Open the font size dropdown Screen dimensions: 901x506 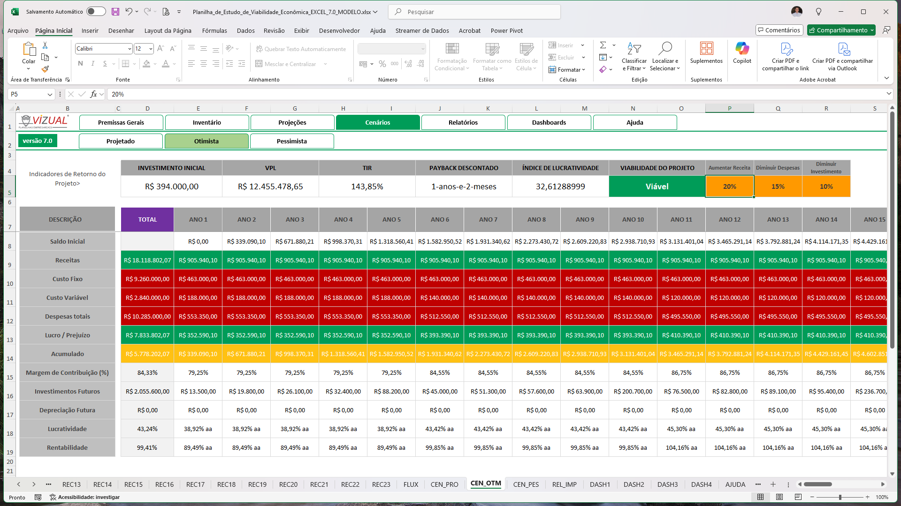(x=151, y=49)
